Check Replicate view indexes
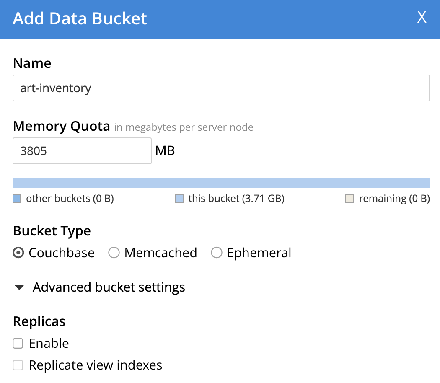440x383 pixels. coord(18,365)
